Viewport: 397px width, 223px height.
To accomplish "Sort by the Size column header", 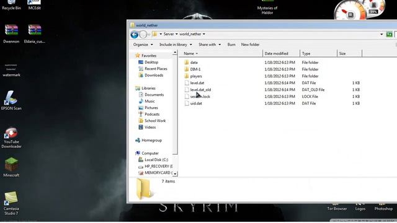I will coord(349,54).
